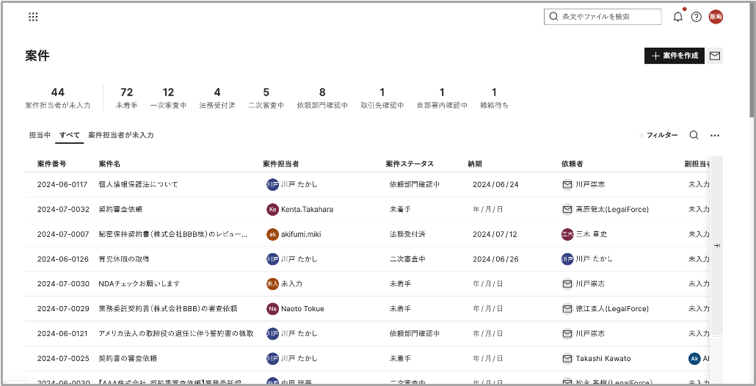Switch to 案件担当者が未入力 tab

(121, 136)
